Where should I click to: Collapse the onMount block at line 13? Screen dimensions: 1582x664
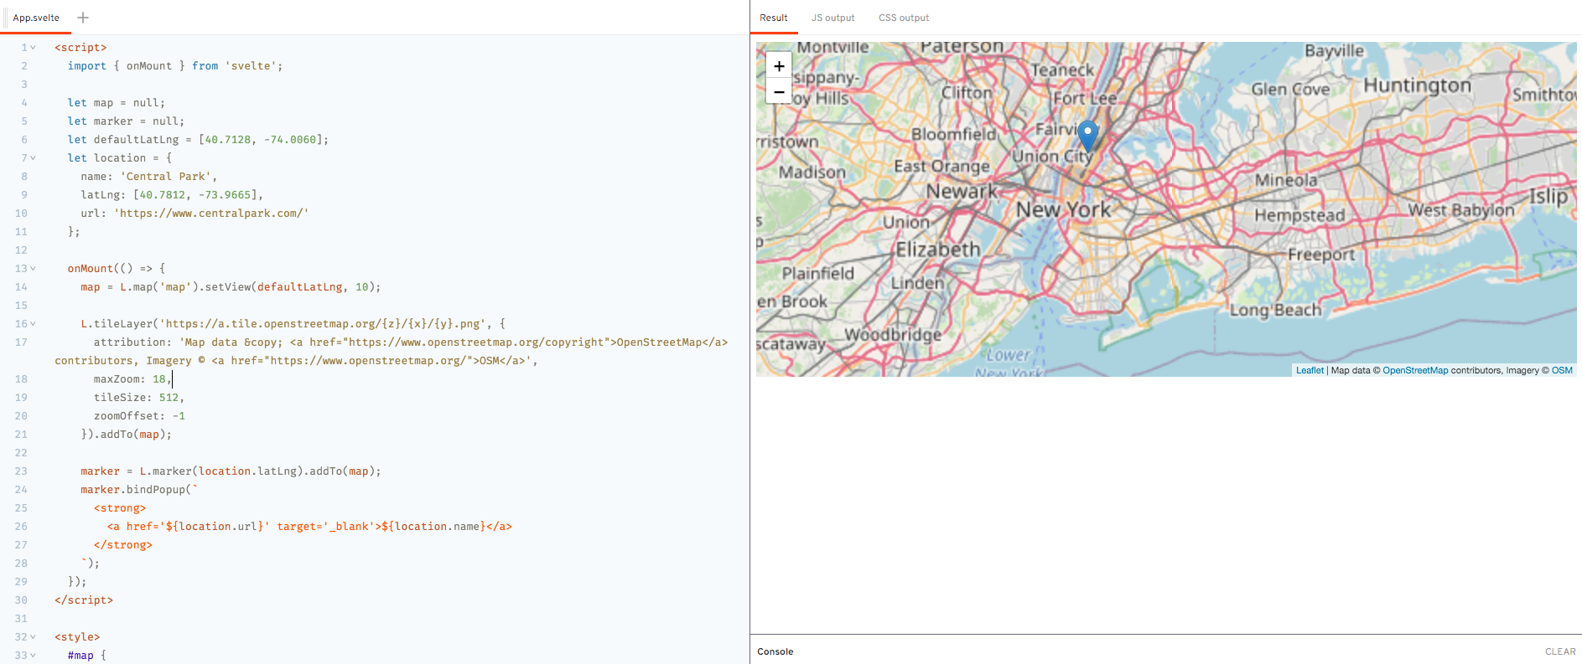point(34,269)
